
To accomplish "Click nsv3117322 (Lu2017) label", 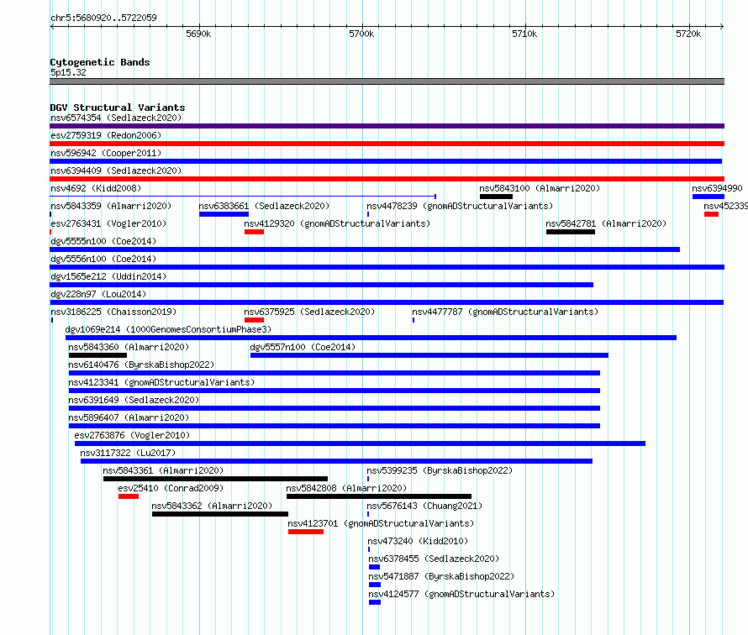I will click(128, 453).
